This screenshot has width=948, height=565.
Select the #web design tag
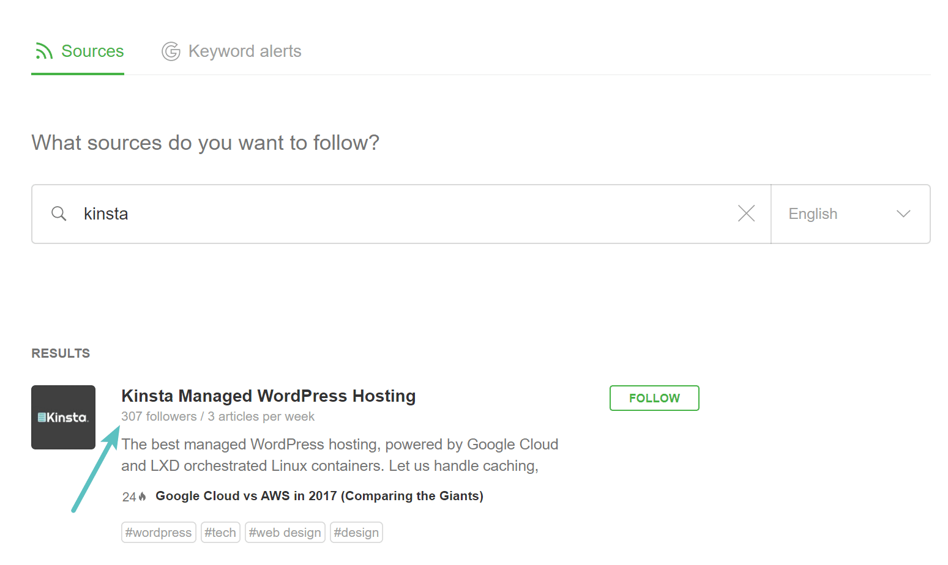[x=285, y=533]
